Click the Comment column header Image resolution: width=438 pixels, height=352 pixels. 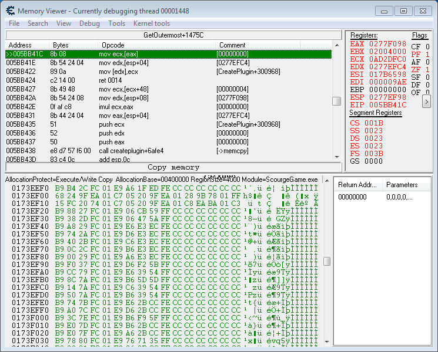pyautogui.click(x=232, y=45)
